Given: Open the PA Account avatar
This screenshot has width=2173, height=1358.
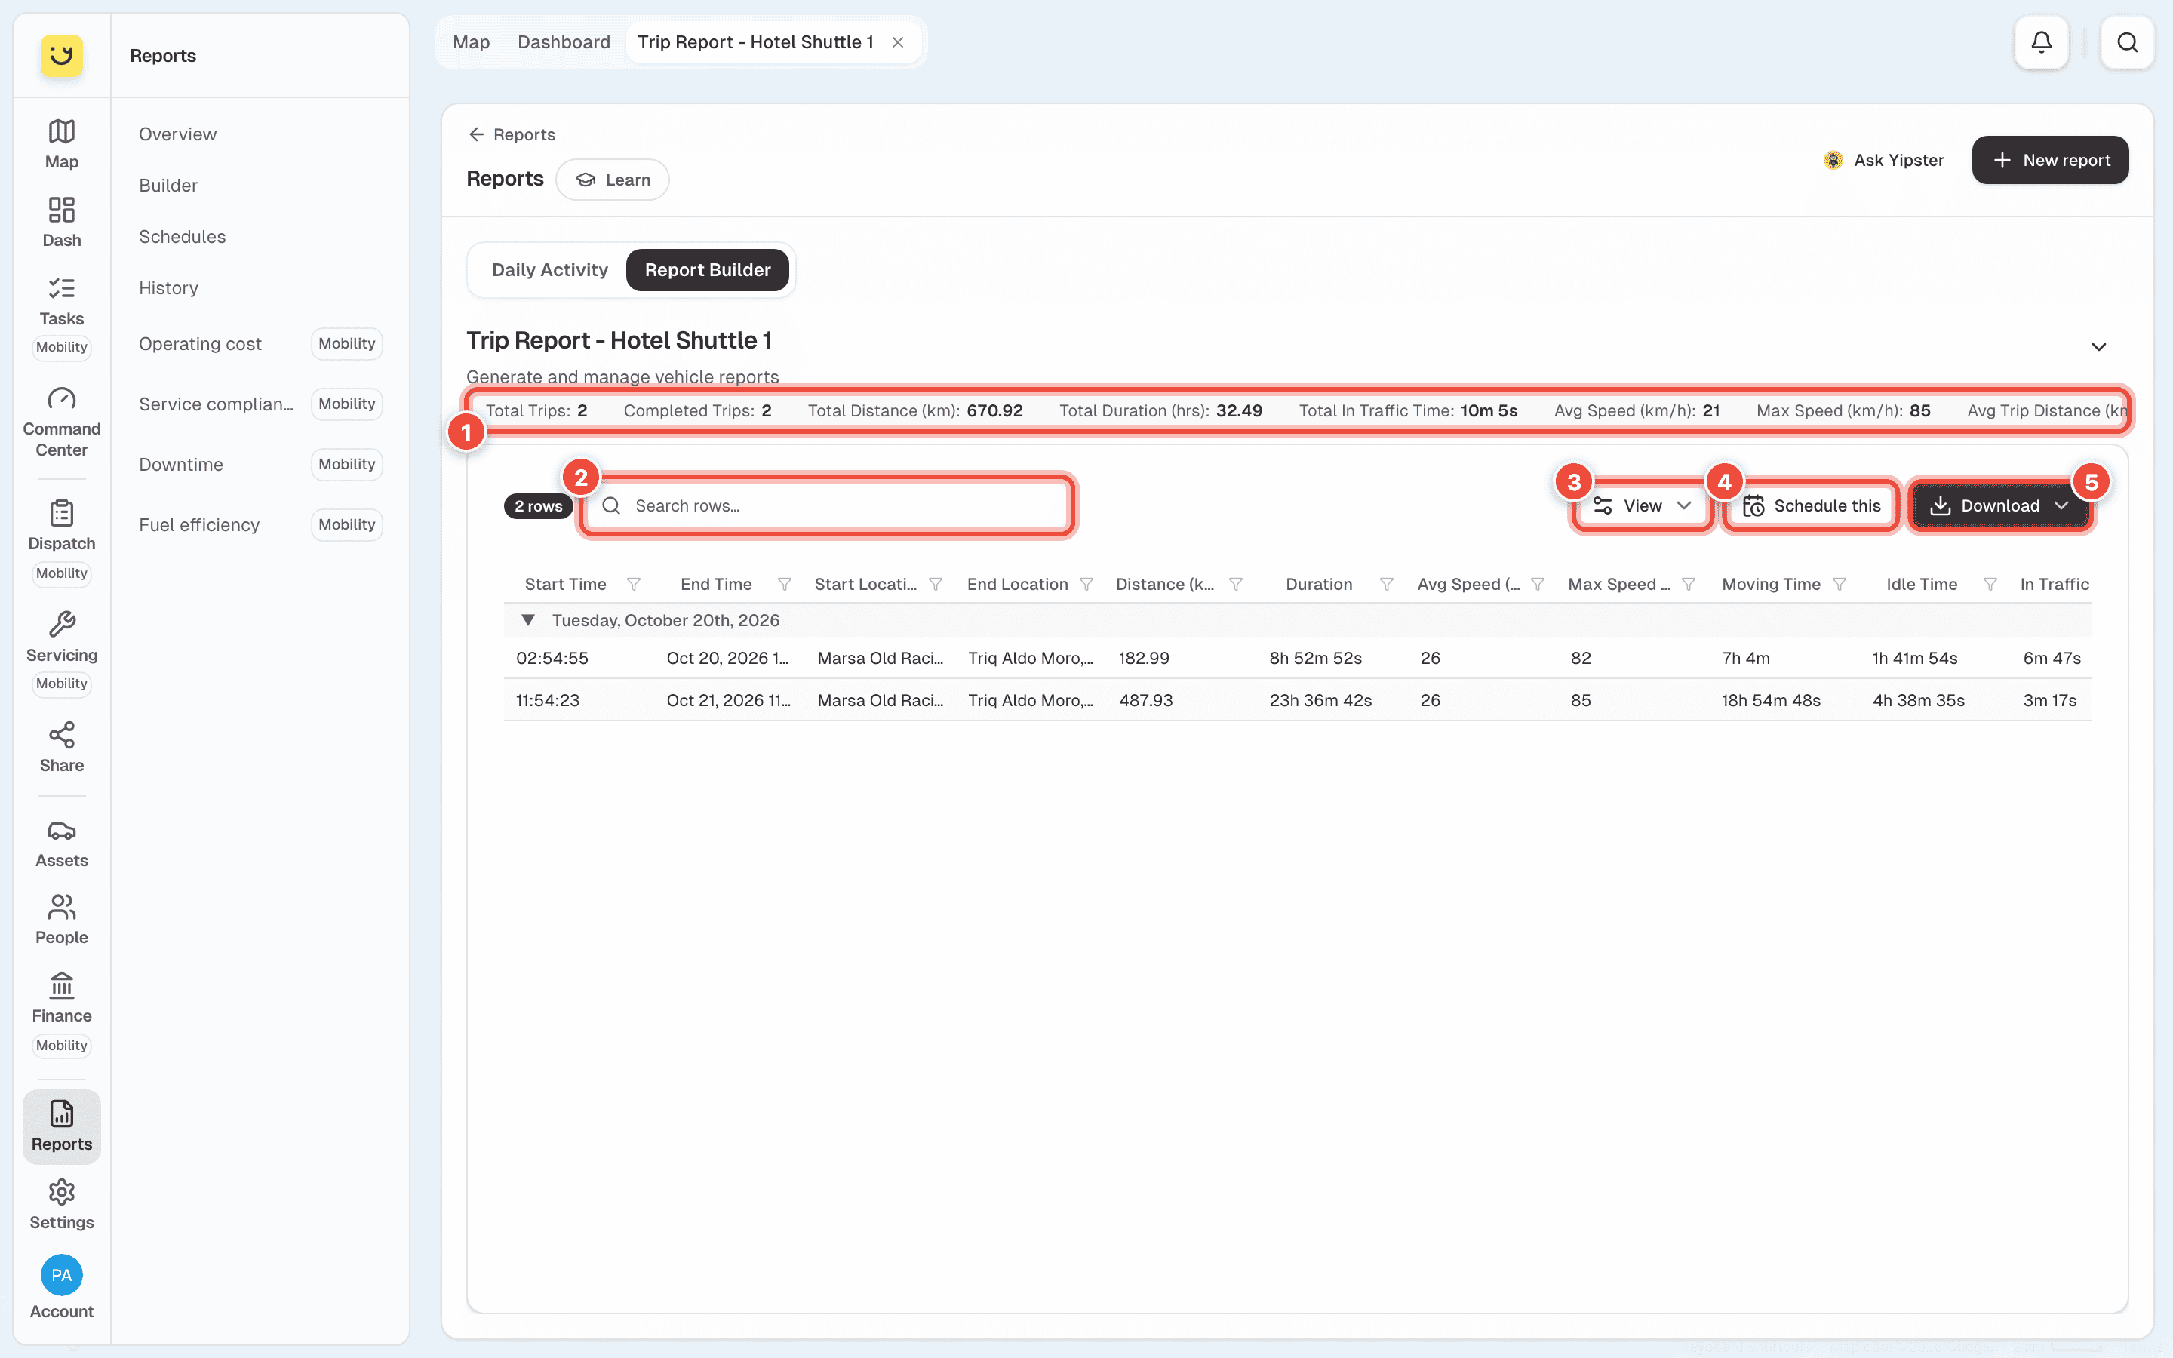Looking at the screenshot, I should coord(61,1275).
